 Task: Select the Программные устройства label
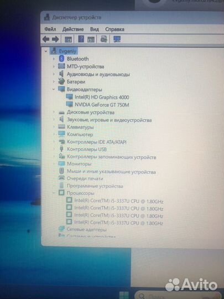pyautogui.click(x=95, y=186)
